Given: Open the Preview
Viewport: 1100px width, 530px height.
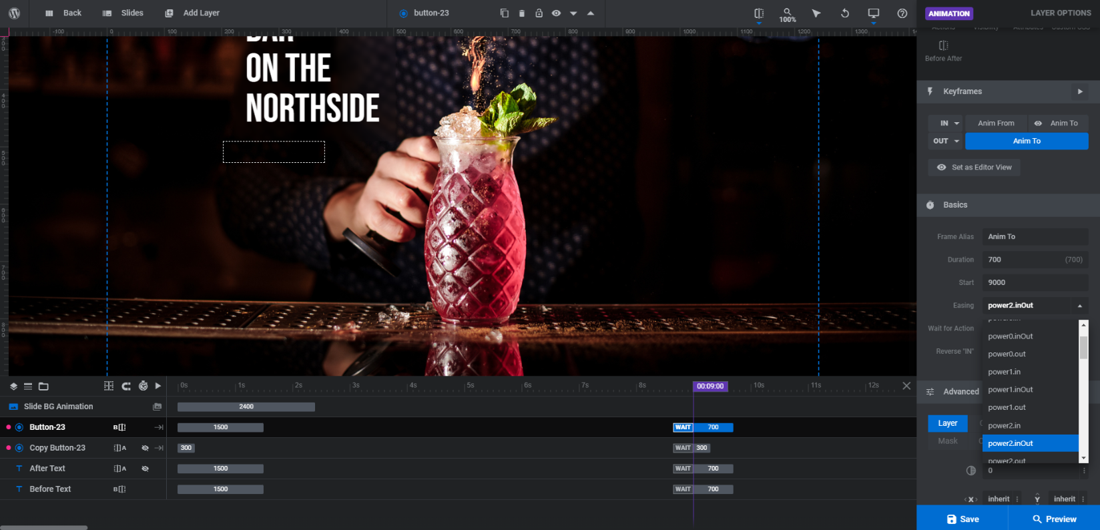Looking at the screenshot, I should (x=1054, y=519).
